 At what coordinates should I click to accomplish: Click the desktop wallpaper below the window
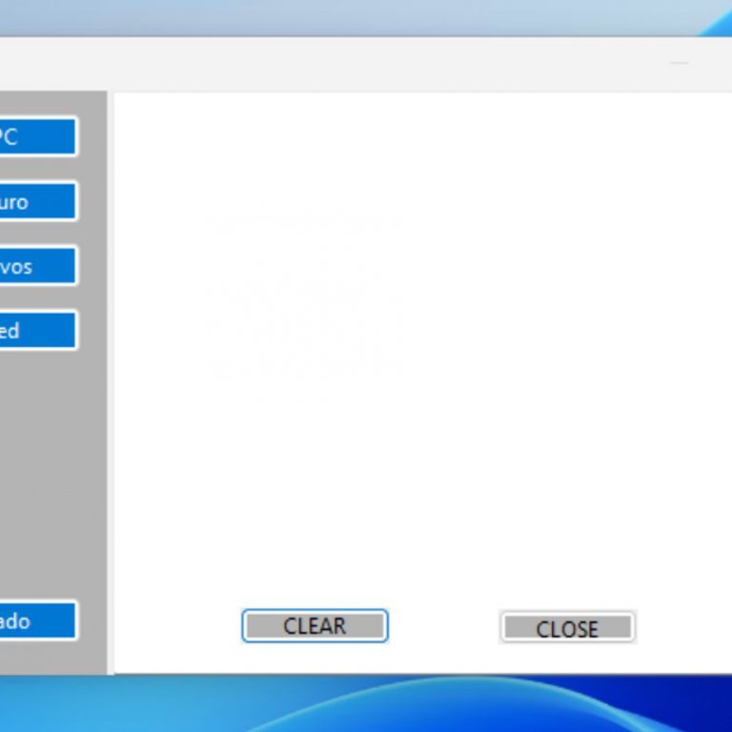(x=381, y=705)
